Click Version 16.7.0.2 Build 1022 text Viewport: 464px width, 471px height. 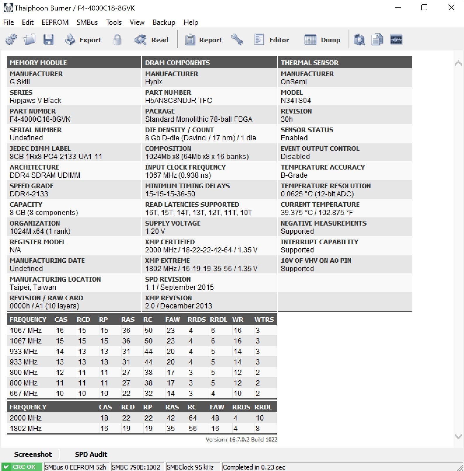pos(241,439)
